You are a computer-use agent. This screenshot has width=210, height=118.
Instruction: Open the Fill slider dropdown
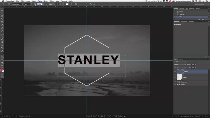[196, 68]
